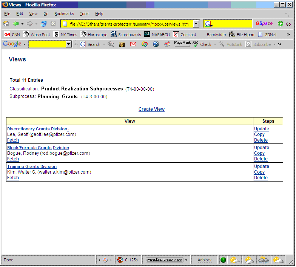This screenshot has width=296, height=267.
Task: Click the spell Check icon
Action: click(x=195, y=44)
